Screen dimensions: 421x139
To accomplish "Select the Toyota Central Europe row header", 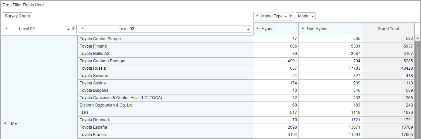I will point(165,39).
